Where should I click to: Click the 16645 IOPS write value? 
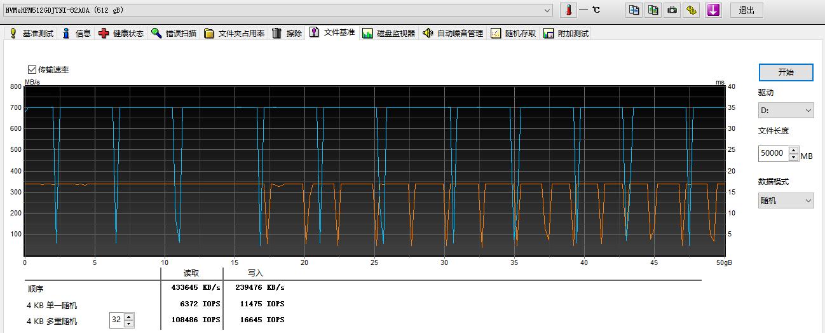click(x=261, y=320)
